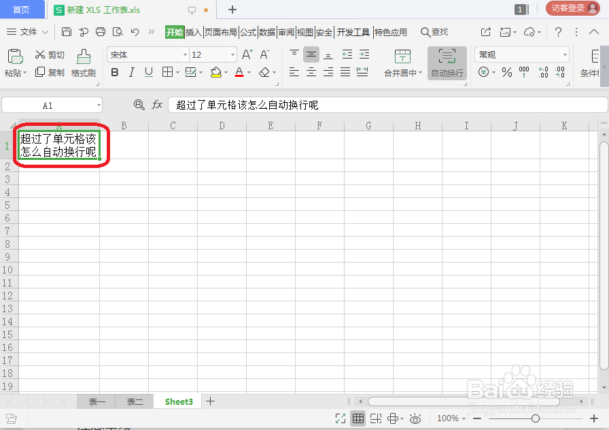Expand the border style dropdown arrow
The image size is (609, 430).
click(178, 73)
